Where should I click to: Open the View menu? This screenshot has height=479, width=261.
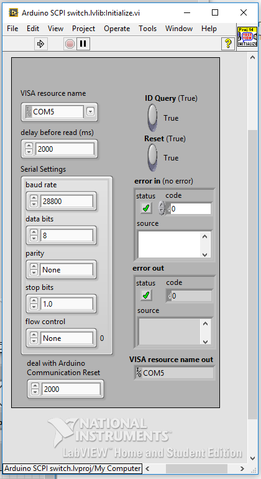coord(55,29)
